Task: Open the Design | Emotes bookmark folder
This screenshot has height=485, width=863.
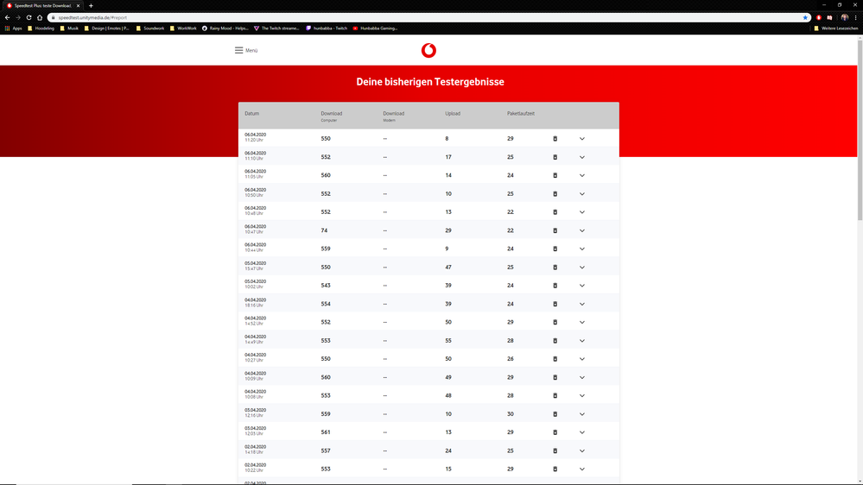Action: (106, 28)
